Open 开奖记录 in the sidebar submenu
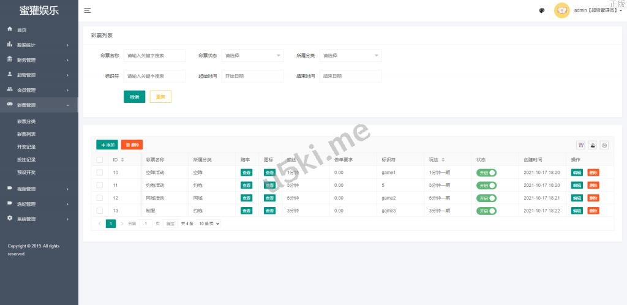The width and height of the screenshot is (627, 305). [27, 147]
